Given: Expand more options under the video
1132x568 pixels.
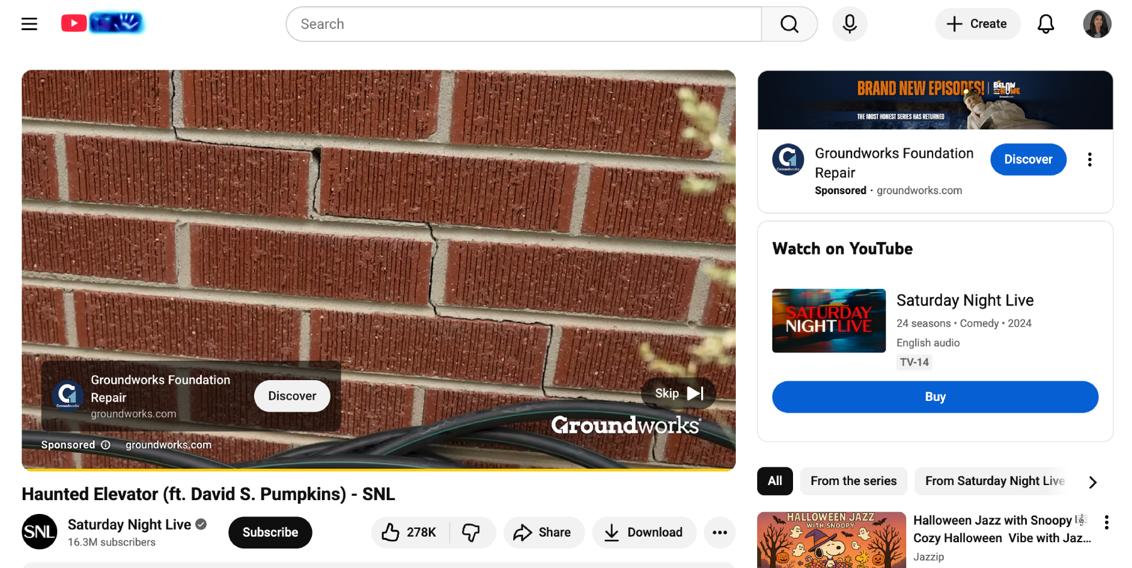Looking at the screenshot, I should click(719, 532).
